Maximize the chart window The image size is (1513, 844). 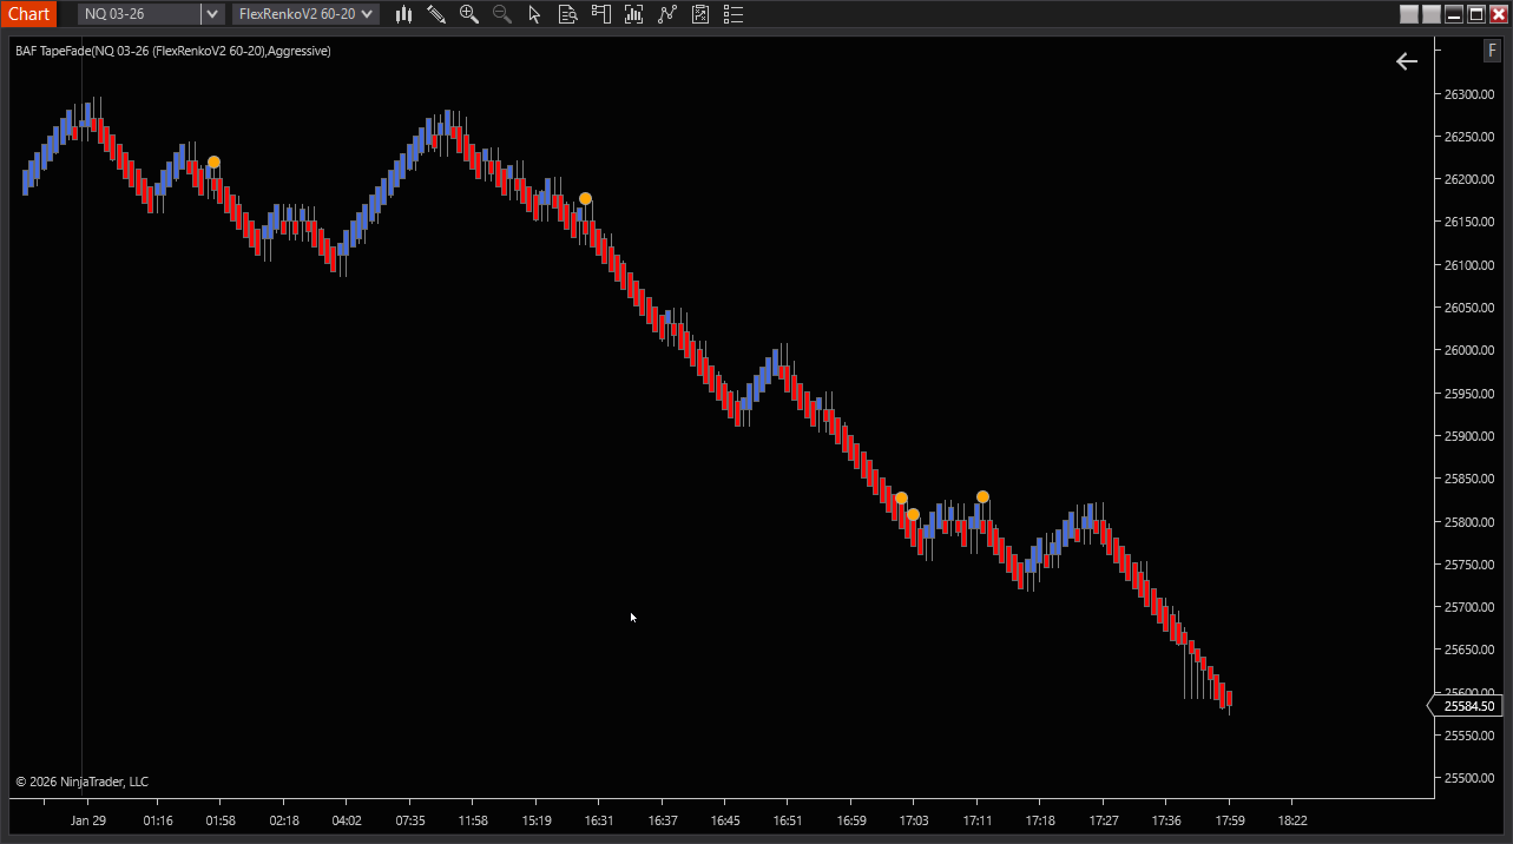coord(1476,14)
